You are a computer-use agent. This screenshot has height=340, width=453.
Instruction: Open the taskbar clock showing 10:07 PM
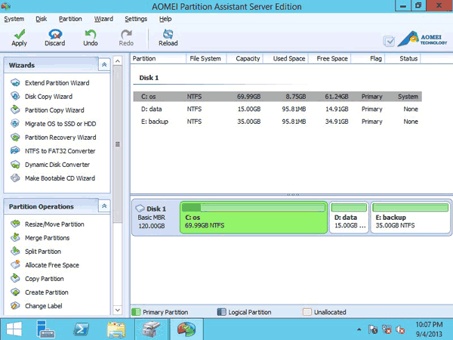[x=429, y=329]
